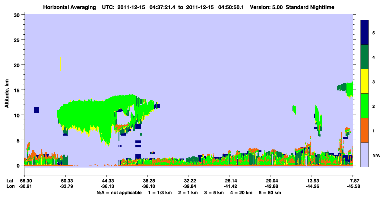Click the yellow color bar segment labeled 3
The image size is (392, 201).
click(x=365, y=81)
